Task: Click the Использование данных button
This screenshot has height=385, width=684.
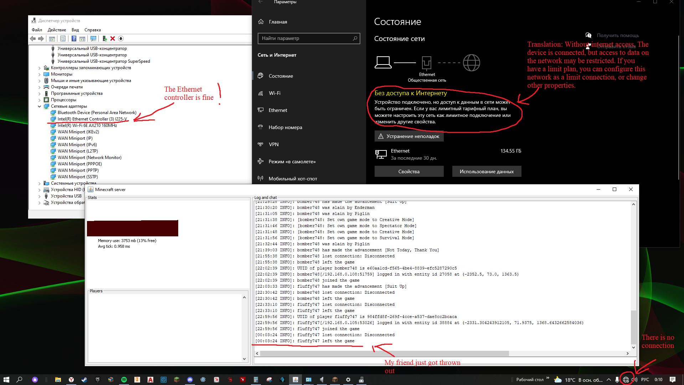Action: click(x=487, y=171)
